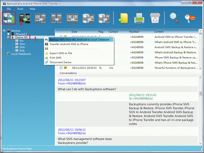Click the message list scrollbar down arrow
Screen dimensions: 204x153
(200, 68)
